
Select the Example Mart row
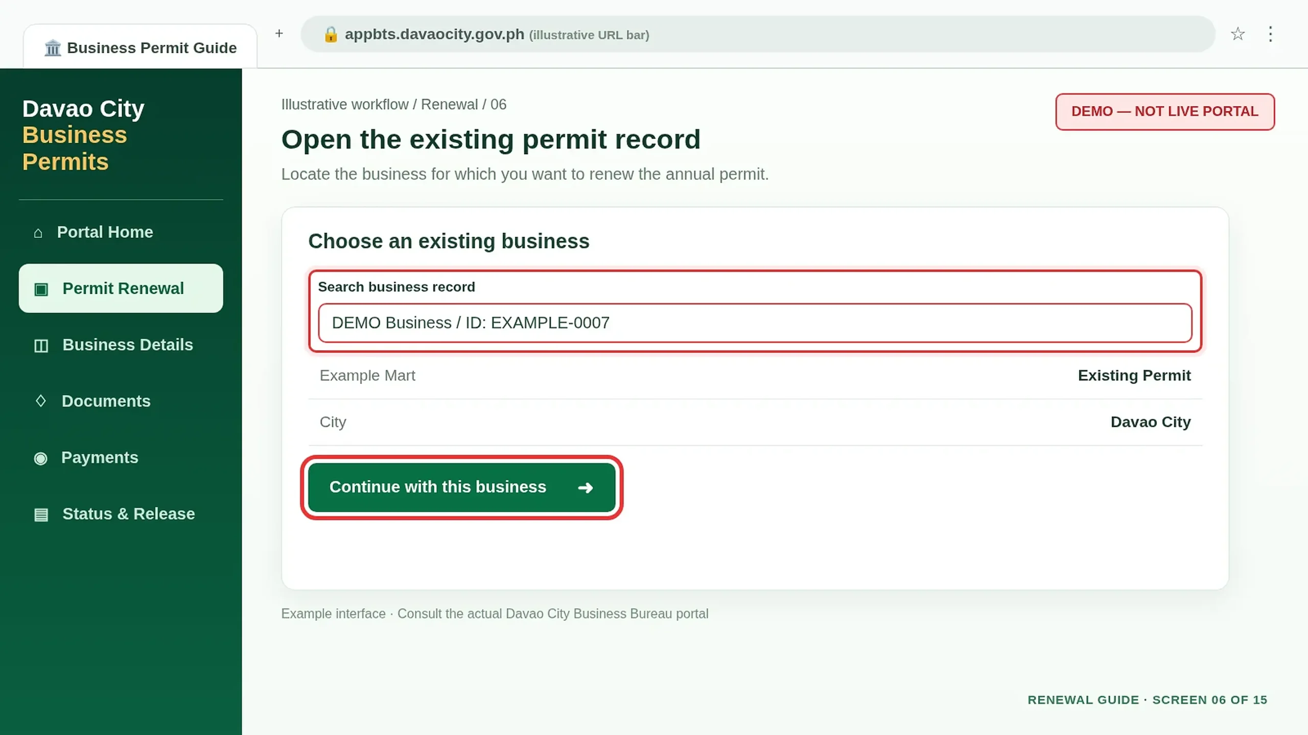pos(755,376)
